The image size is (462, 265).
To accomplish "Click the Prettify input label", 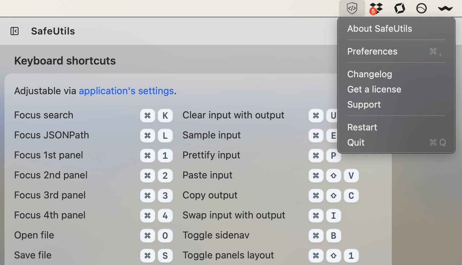I will (211, 155).
